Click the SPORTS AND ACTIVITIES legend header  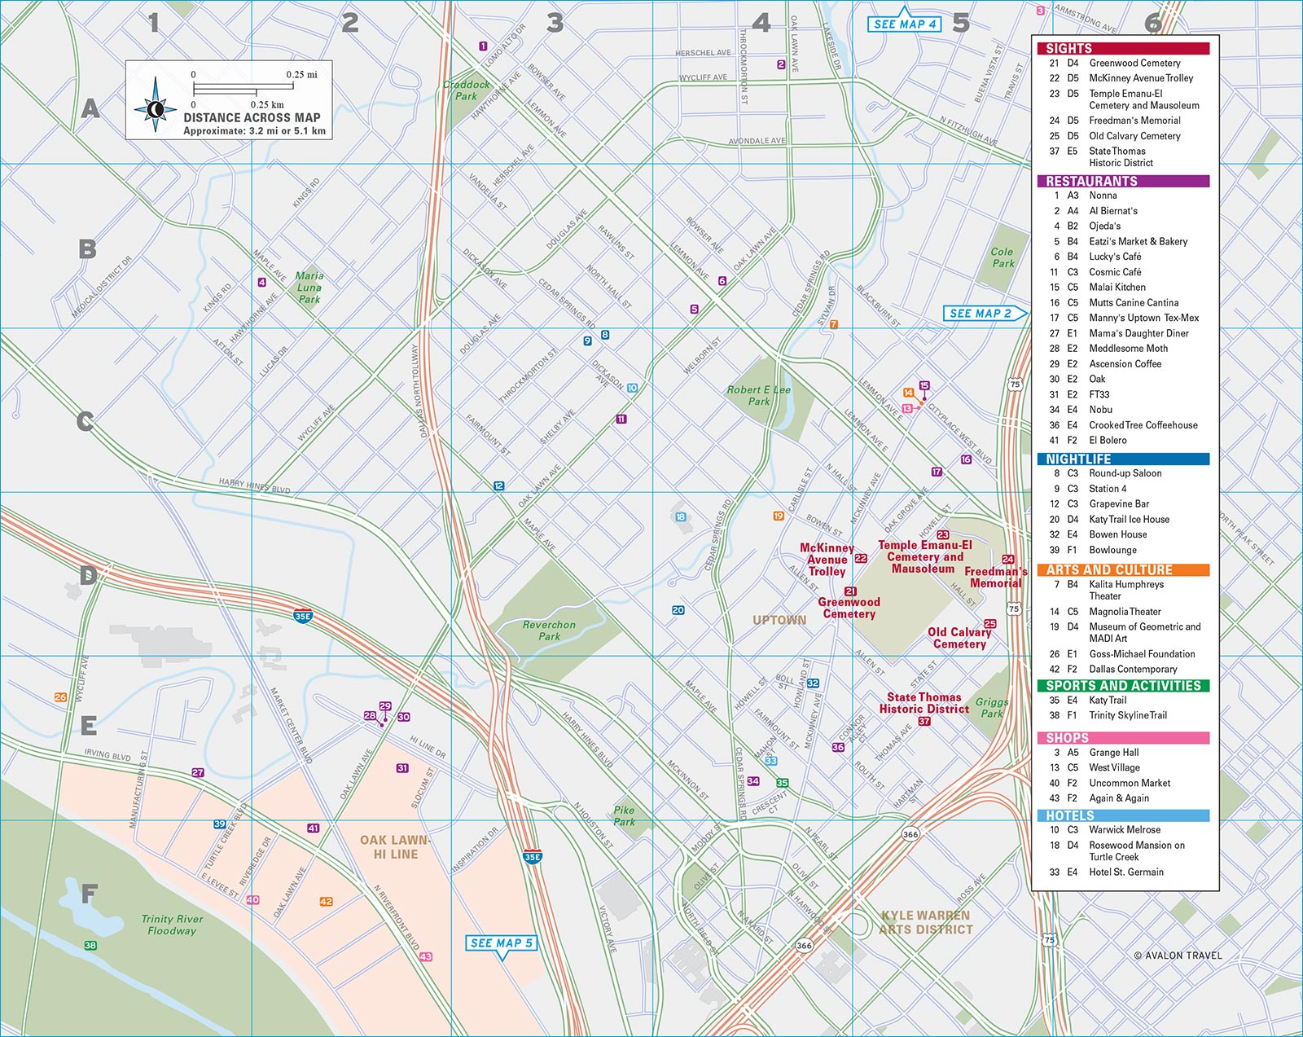pyautogui.click(x=1123, y=686)
